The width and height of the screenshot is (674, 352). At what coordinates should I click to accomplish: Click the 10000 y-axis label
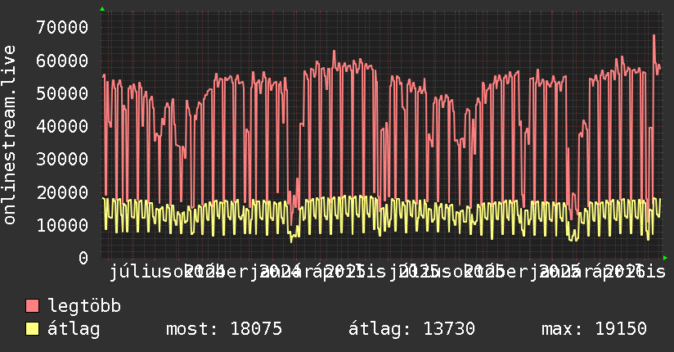tap(62, 225)
